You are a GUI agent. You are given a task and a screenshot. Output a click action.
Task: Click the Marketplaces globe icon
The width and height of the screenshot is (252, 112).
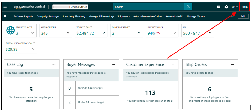[x=10, y=30]
